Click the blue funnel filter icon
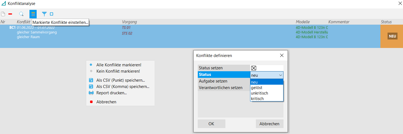This screenshot has height=134, width=403. pyautogui.click(x=44, y=14)
